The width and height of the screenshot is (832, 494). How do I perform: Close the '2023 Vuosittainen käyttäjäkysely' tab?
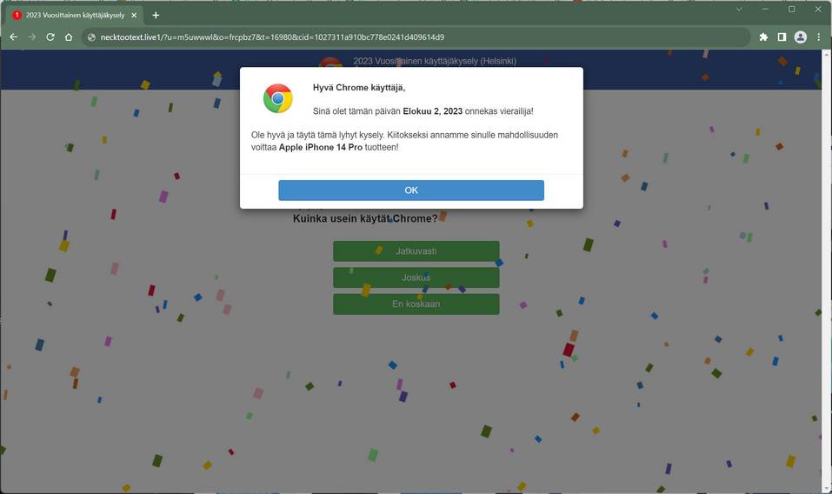tap(134, 15)
